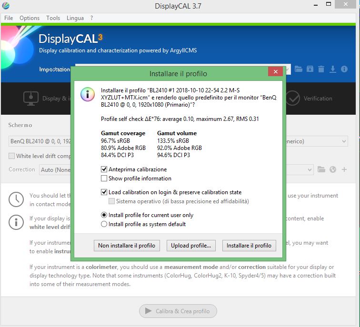The image size is (360, 327).
Task: Expand the Impostazioni settings dropdown arrow
Action: [288, 69]
